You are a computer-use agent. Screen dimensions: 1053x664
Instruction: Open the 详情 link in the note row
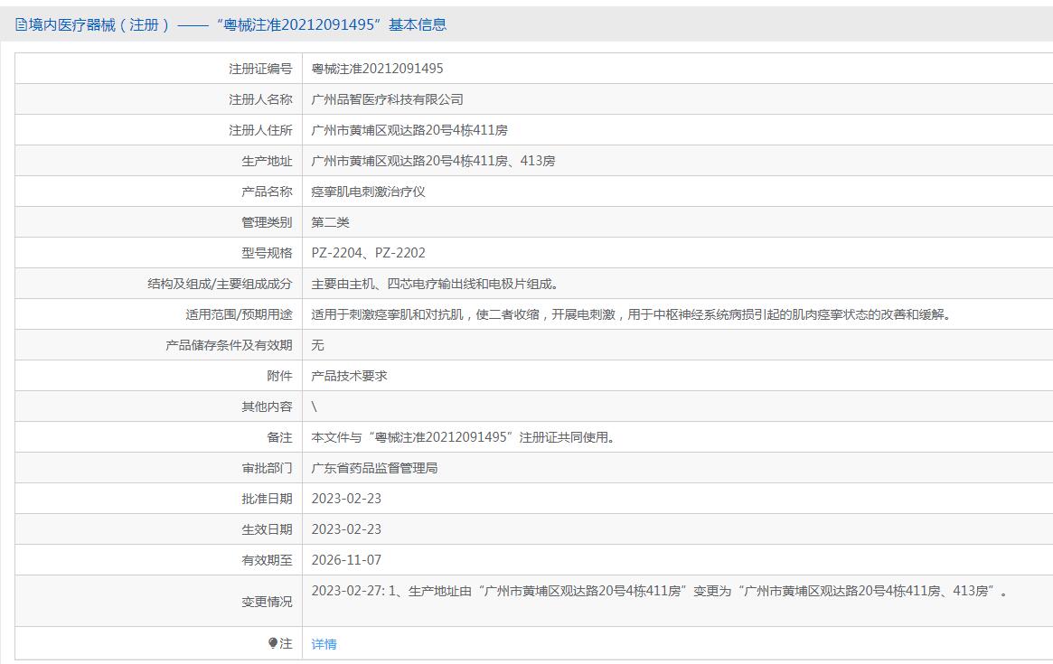pyautogui.click(x=324, y=644)
